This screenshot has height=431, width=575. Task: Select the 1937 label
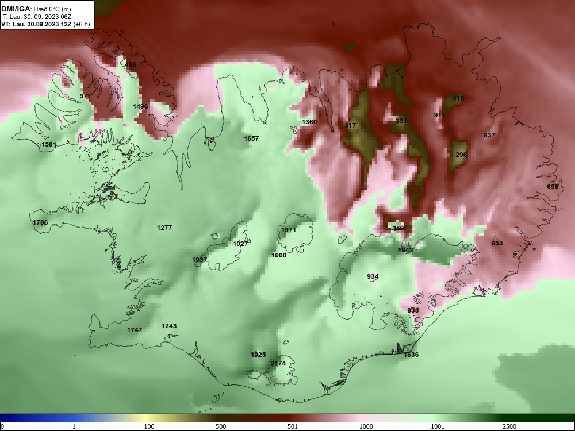pyautogui.click(x=200, y=260)
